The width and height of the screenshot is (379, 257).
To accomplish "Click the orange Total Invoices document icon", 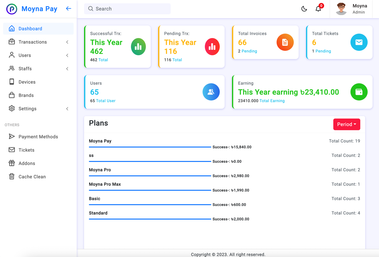I will 285,42.
